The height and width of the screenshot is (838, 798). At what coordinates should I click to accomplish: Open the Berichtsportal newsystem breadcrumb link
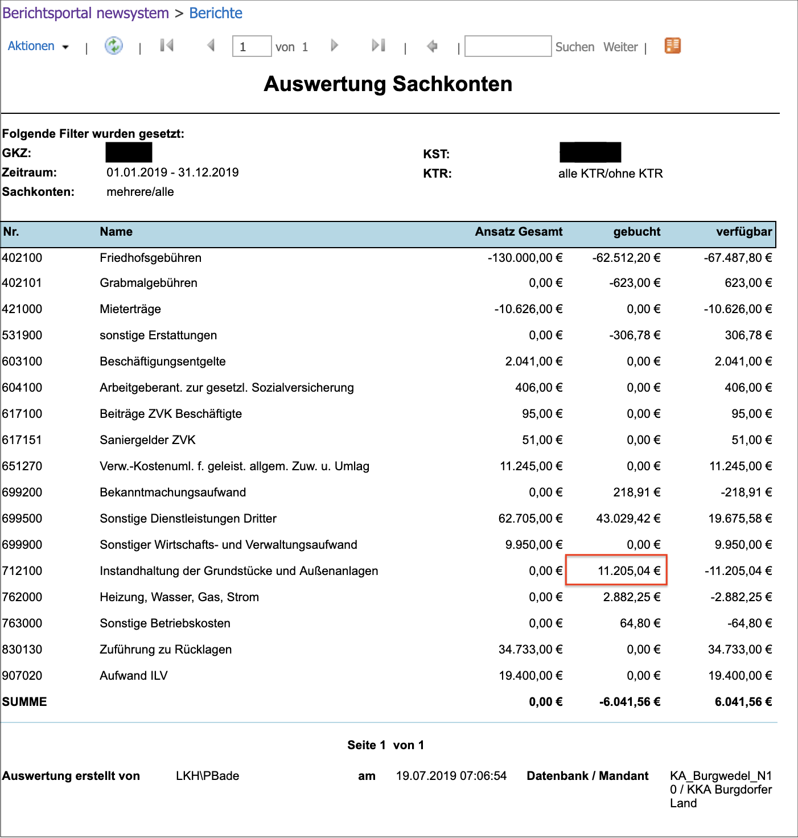click(x=86, y=13)
